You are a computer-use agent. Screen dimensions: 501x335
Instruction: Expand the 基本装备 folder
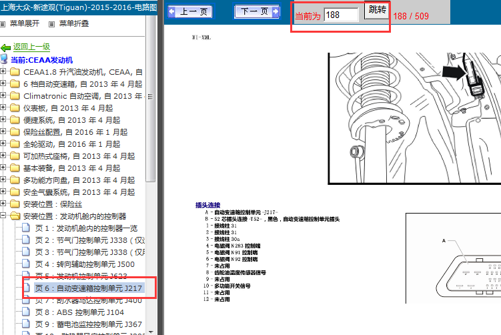click(3, 167)
